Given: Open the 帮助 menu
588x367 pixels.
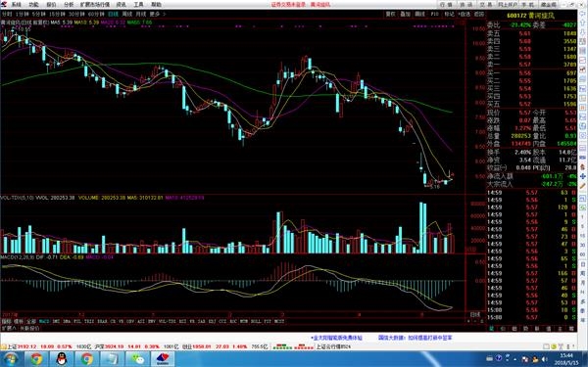Looking at the screenshot, I should (156, 5).
